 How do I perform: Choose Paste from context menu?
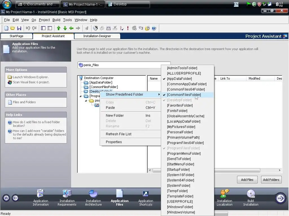point(130,108)
